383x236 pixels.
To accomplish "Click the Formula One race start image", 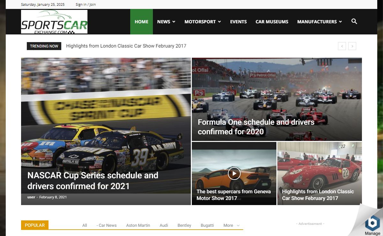I will [277, 99].
